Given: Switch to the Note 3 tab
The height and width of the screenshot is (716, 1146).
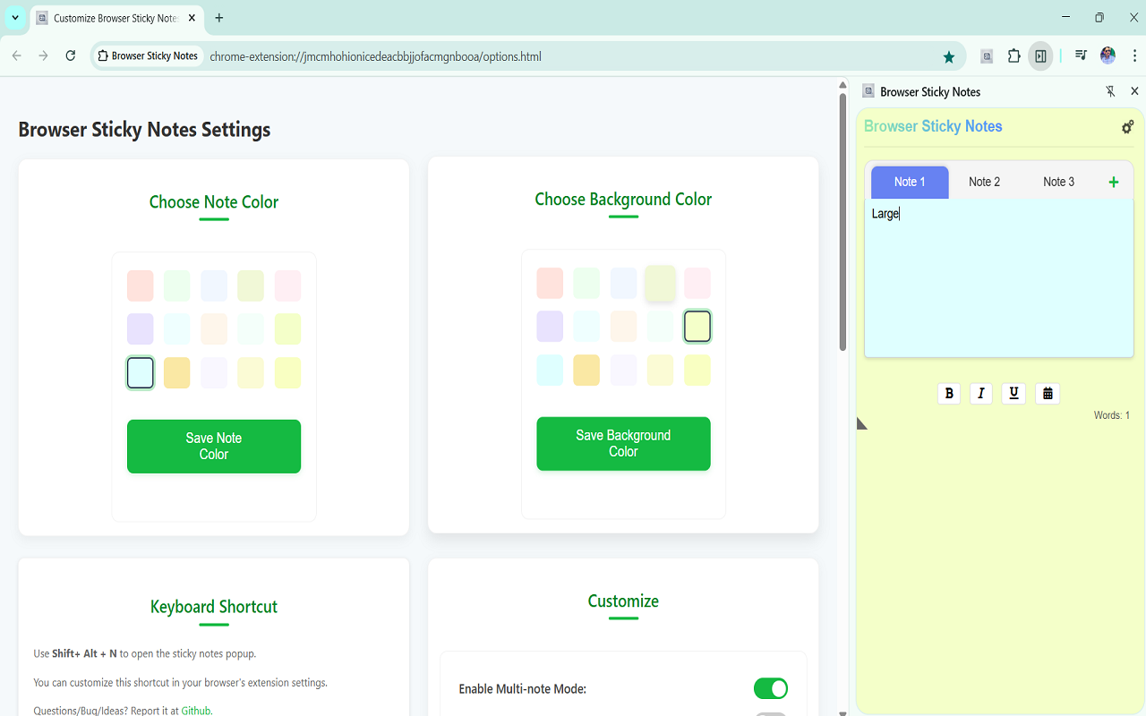Looking at the screenshot, I should coord(1058,182).
